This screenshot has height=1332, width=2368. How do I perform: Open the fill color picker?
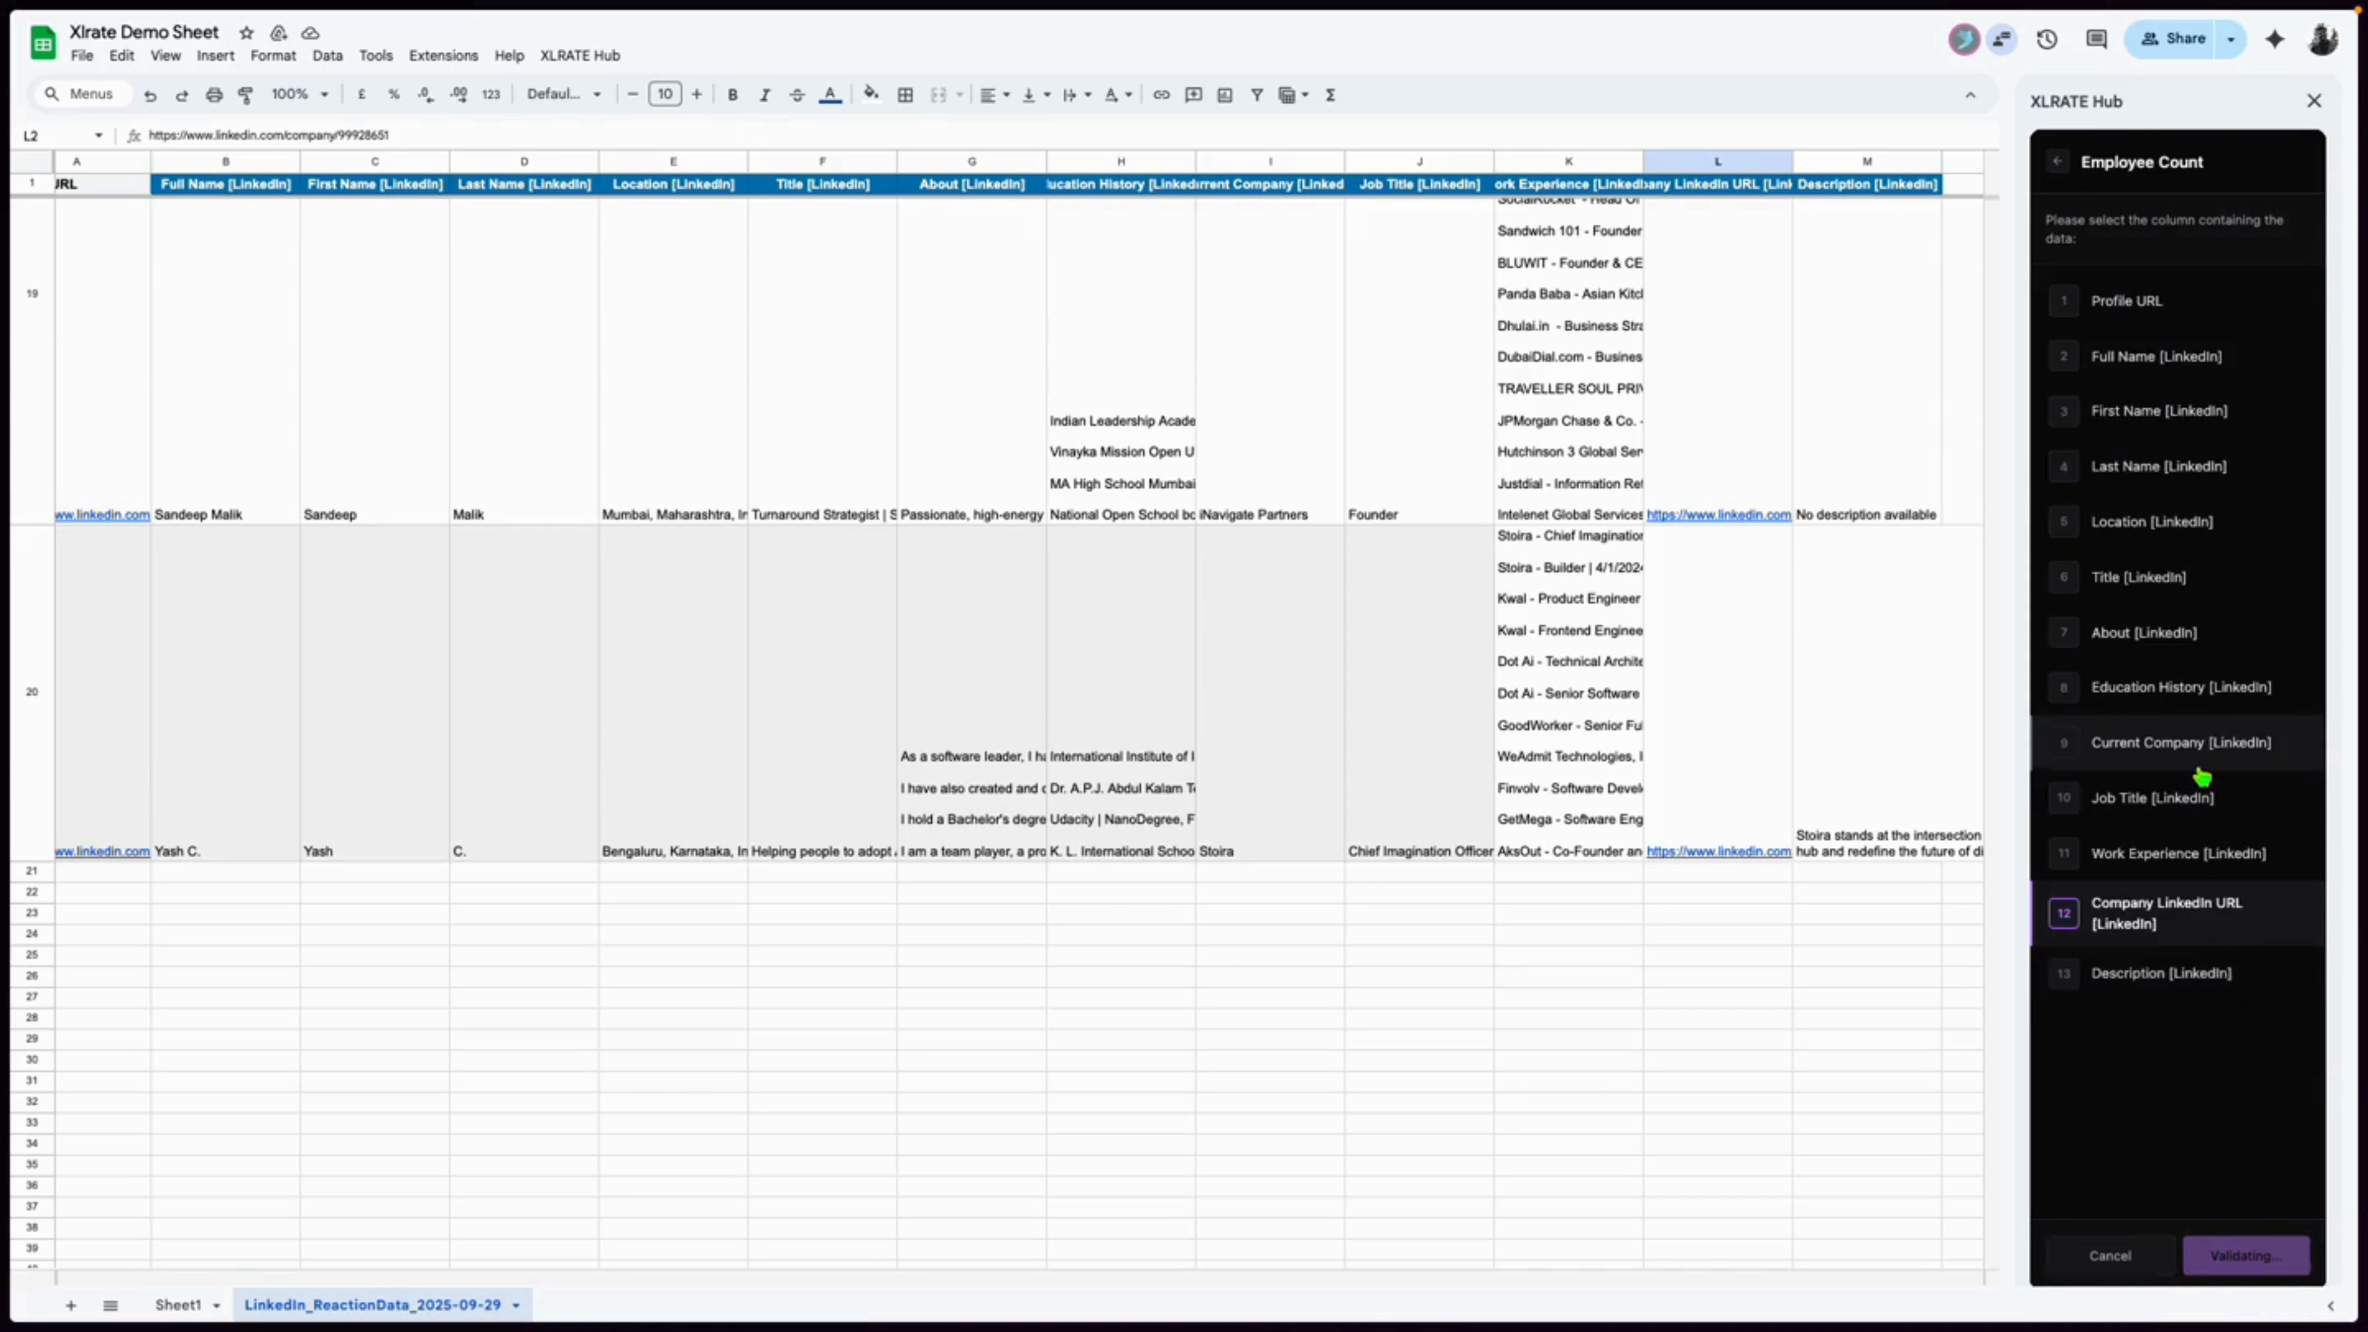(871, 95)
